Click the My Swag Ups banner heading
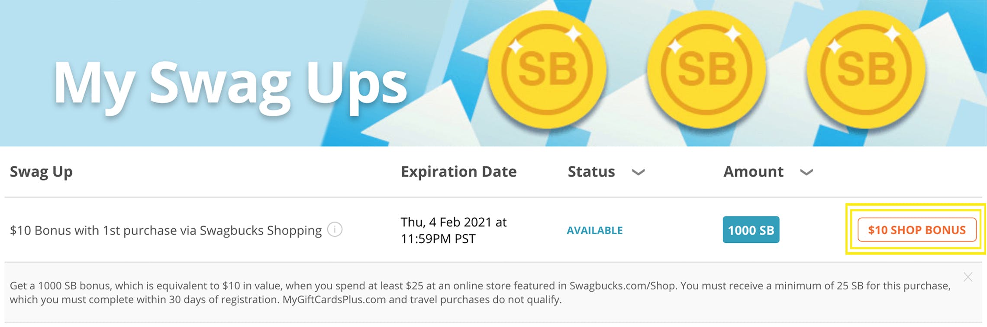The height and width of the screenshot is (327, 987). [x=230, y=84]
